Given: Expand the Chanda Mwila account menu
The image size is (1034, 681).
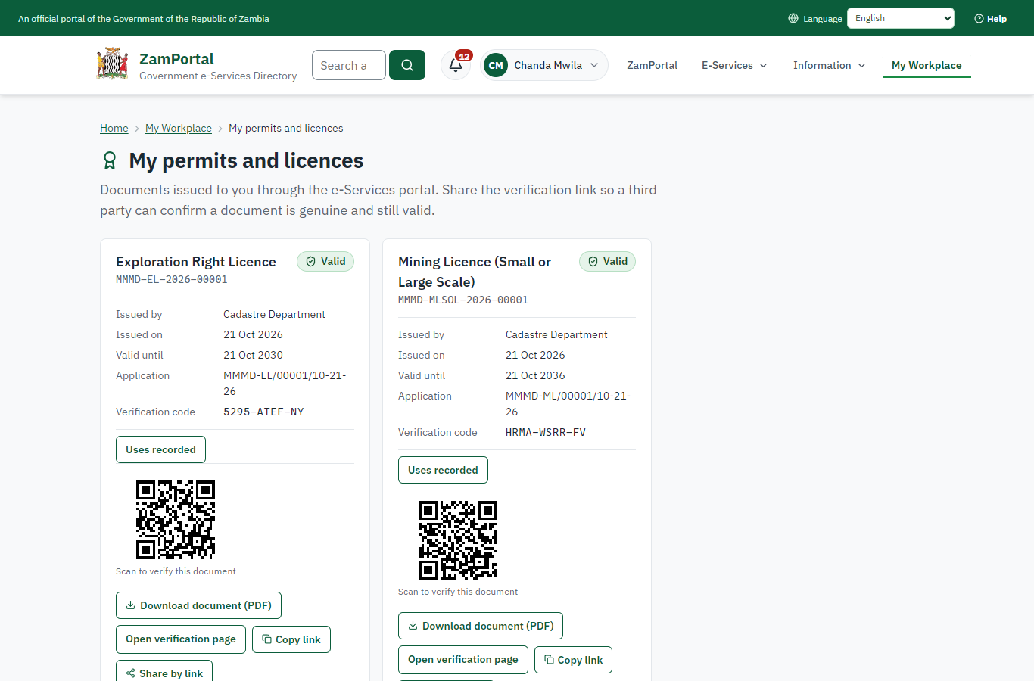Looking at the screenshot, I should 544,65.
